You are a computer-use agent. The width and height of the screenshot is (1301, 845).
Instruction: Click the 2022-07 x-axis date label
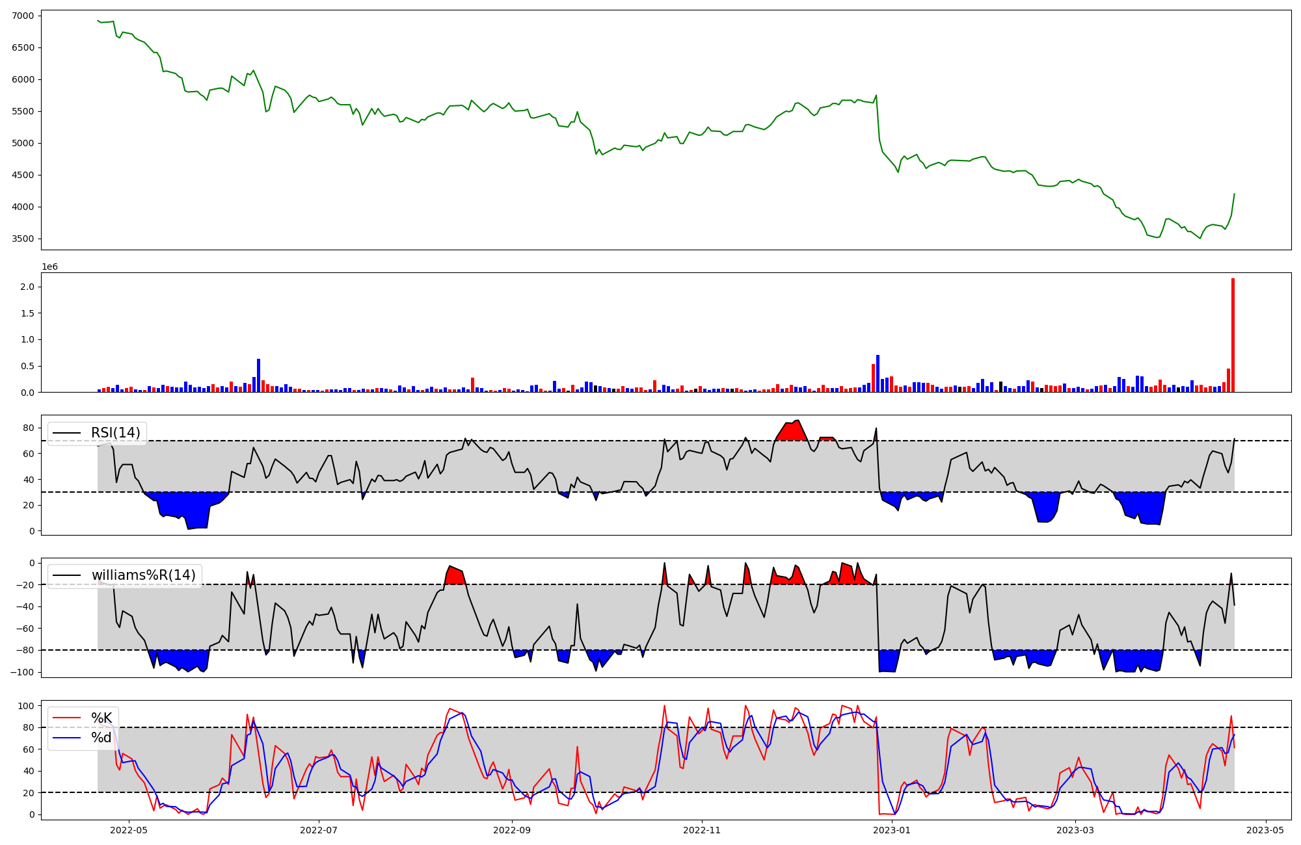319,830
